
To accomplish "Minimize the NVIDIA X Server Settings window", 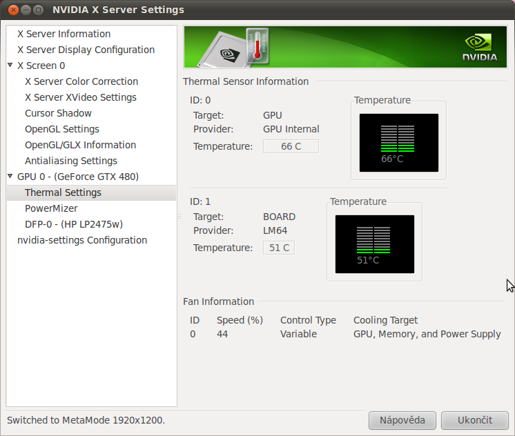I will pyautogui.click(x=26, y=10).
